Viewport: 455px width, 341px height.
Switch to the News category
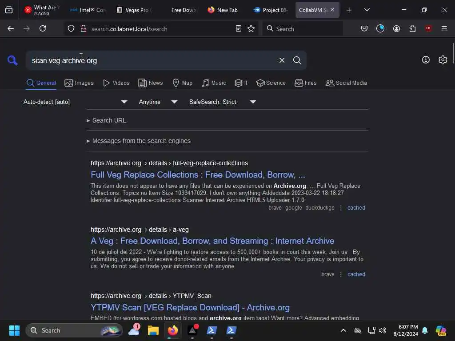coord(150,83)
